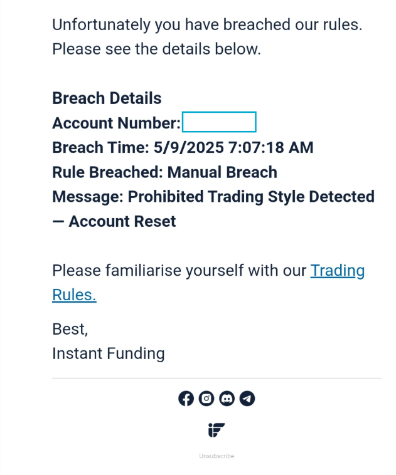The image size is (396, 475).
Task: Click the Account Number label
Action: [116, 123]
